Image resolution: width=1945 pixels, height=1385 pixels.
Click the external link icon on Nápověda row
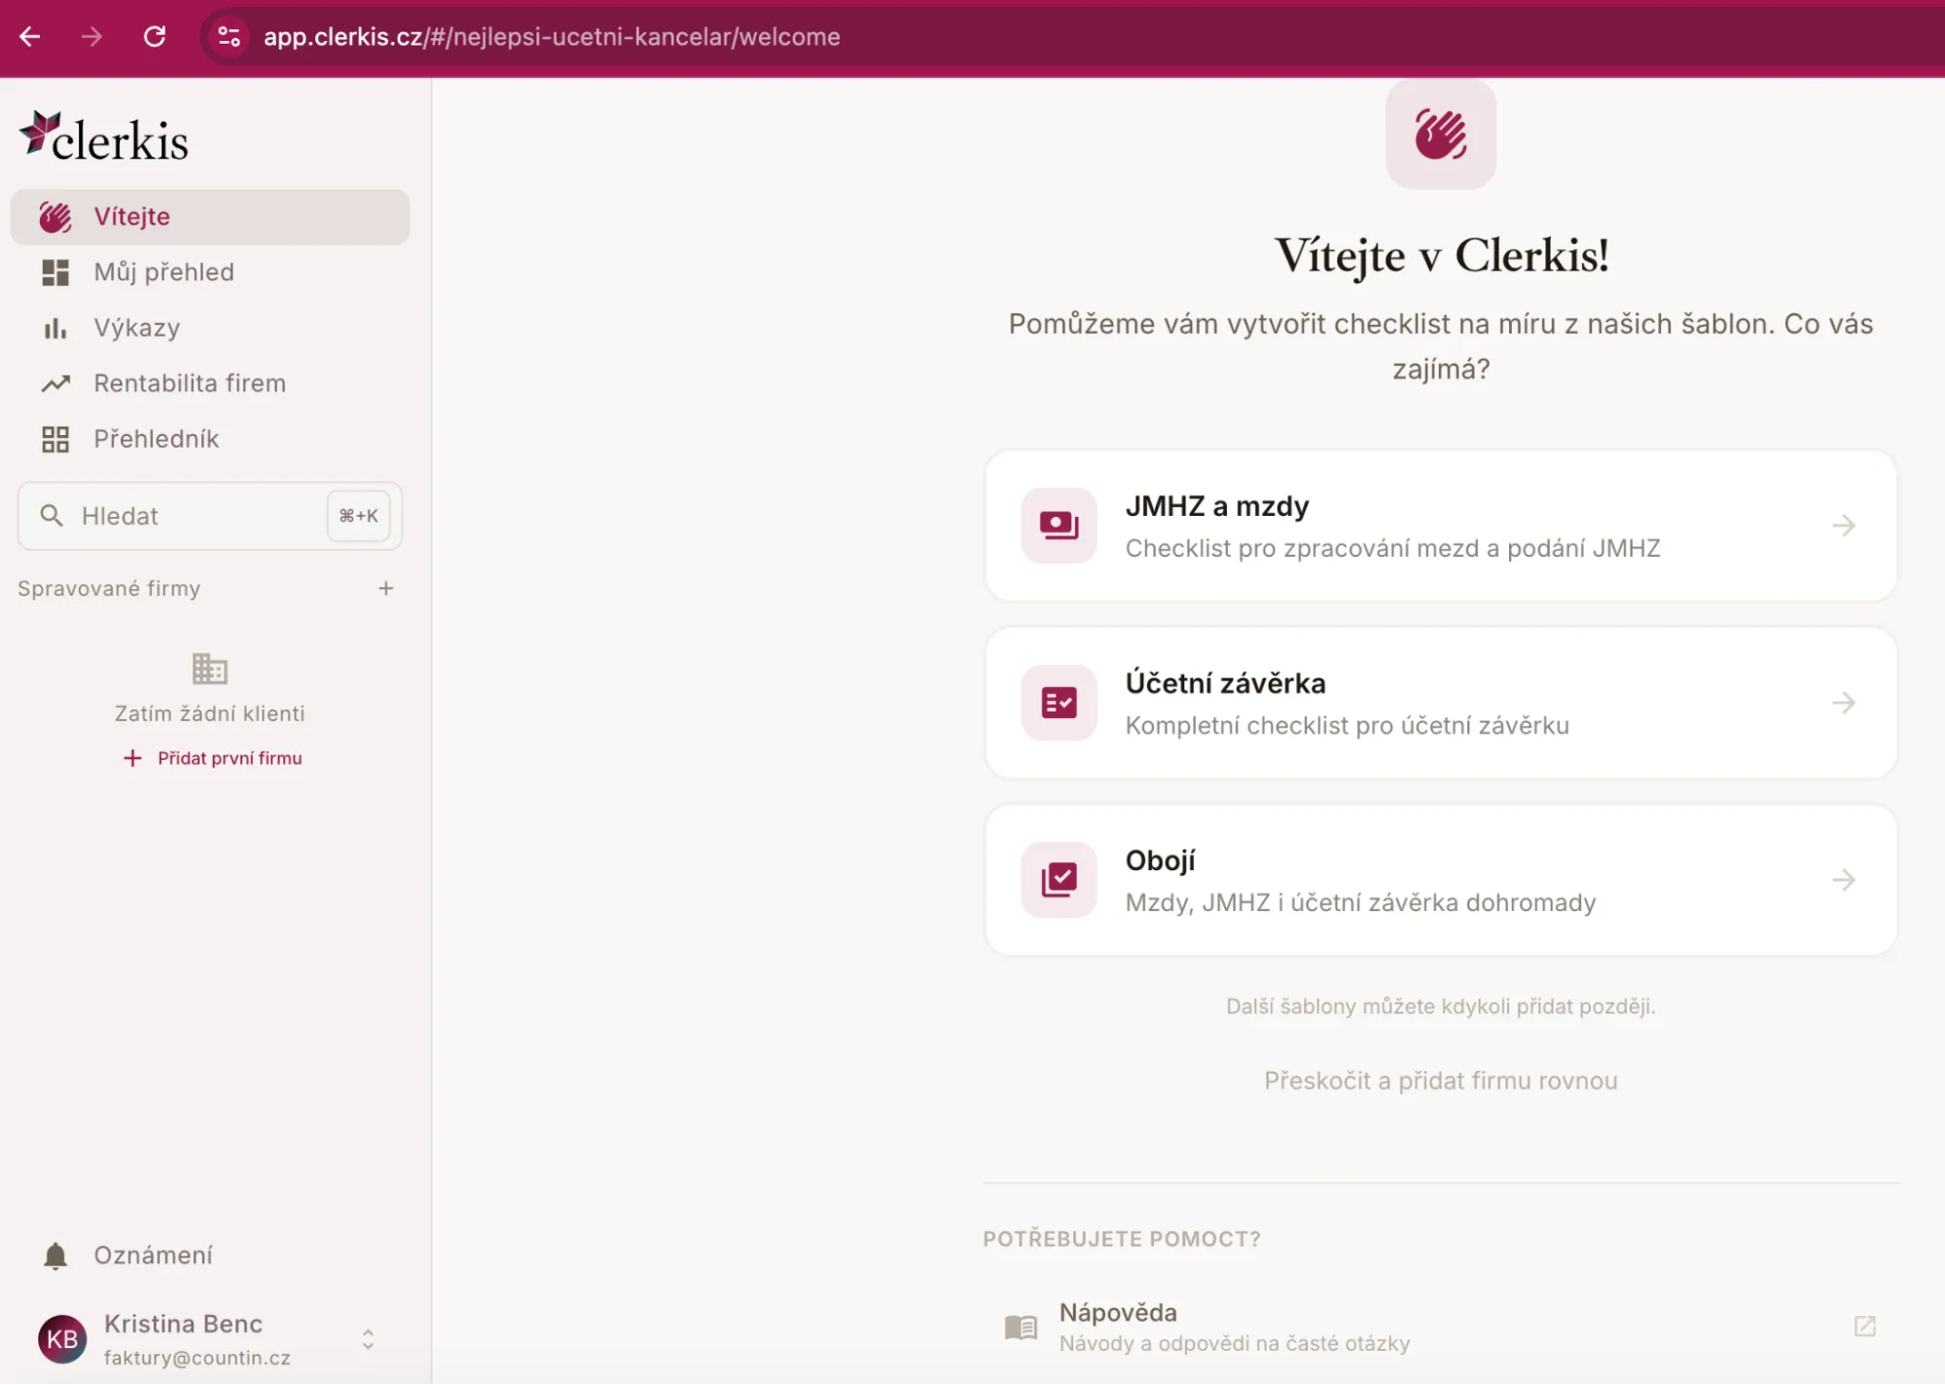(1864, 1327)
